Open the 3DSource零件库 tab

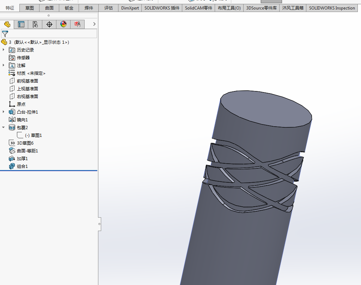(262, 8)
